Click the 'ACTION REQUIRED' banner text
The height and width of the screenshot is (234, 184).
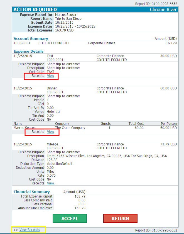tap(35, 9)
